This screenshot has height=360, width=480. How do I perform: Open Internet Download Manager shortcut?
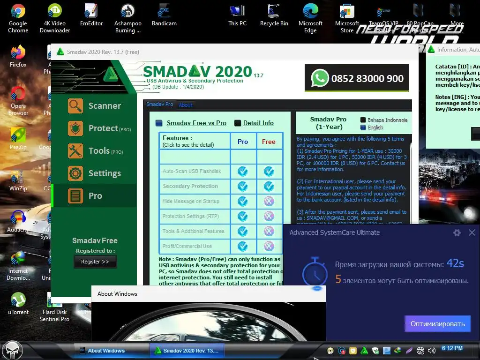(x=18, y=266)
